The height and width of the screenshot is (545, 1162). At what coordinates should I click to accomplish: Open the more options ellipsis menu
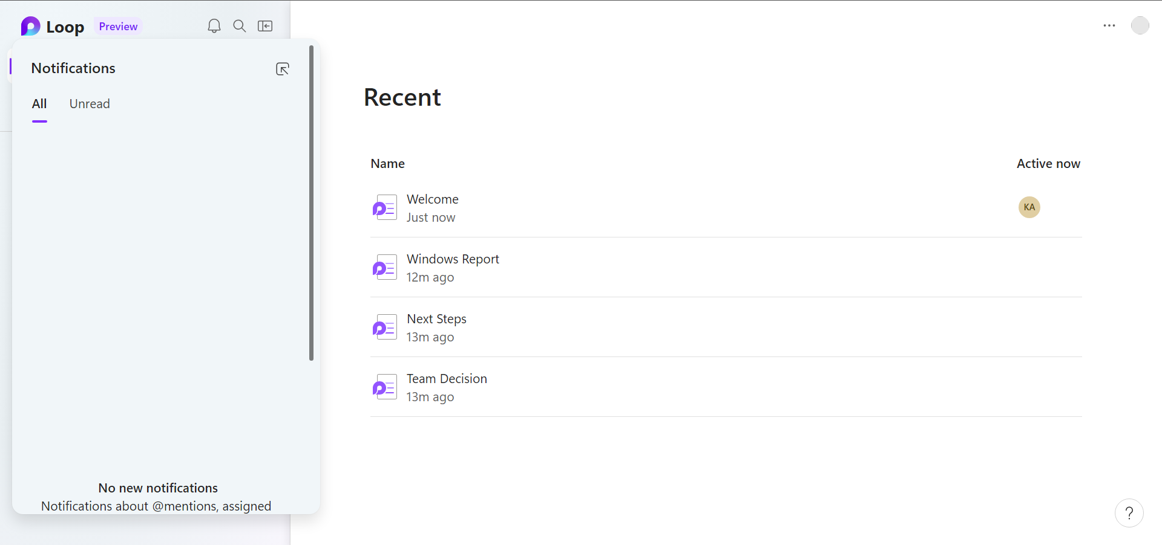point(1109,25)
